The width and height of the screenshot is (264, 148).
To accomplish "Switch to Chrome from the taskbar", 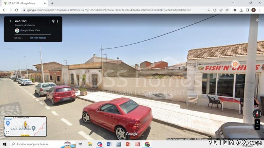I will point(147,144).
